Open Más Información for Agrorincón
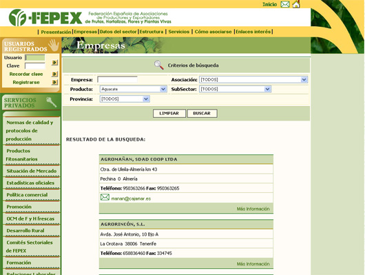This screenshot has width=365, height=275. click(253, 264)
